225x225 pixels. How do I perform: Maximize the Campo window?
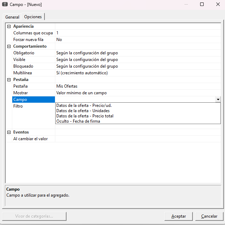(x=202, y=5)
